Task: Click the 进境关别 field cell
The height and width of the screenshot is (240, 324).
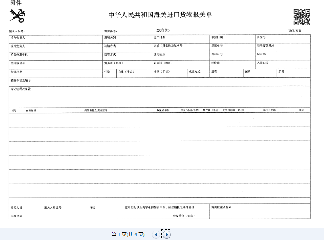Action: pos(127,39)
